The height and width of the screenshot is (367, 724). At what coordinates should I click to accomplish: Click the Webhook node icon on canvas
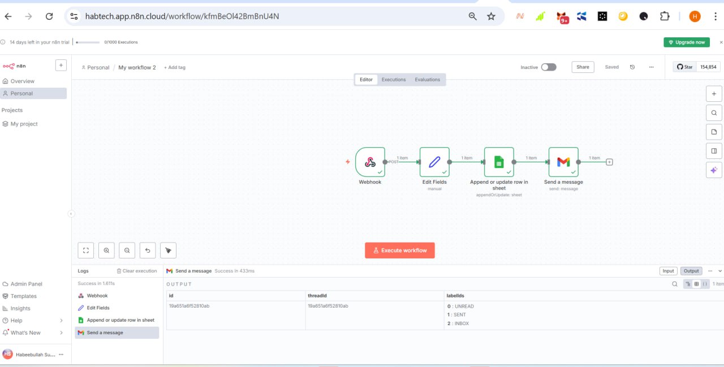point(370,162)
